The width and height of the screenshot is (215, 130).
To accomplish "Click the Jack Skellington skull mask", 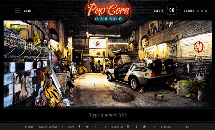I will click(x=200, y=77).
